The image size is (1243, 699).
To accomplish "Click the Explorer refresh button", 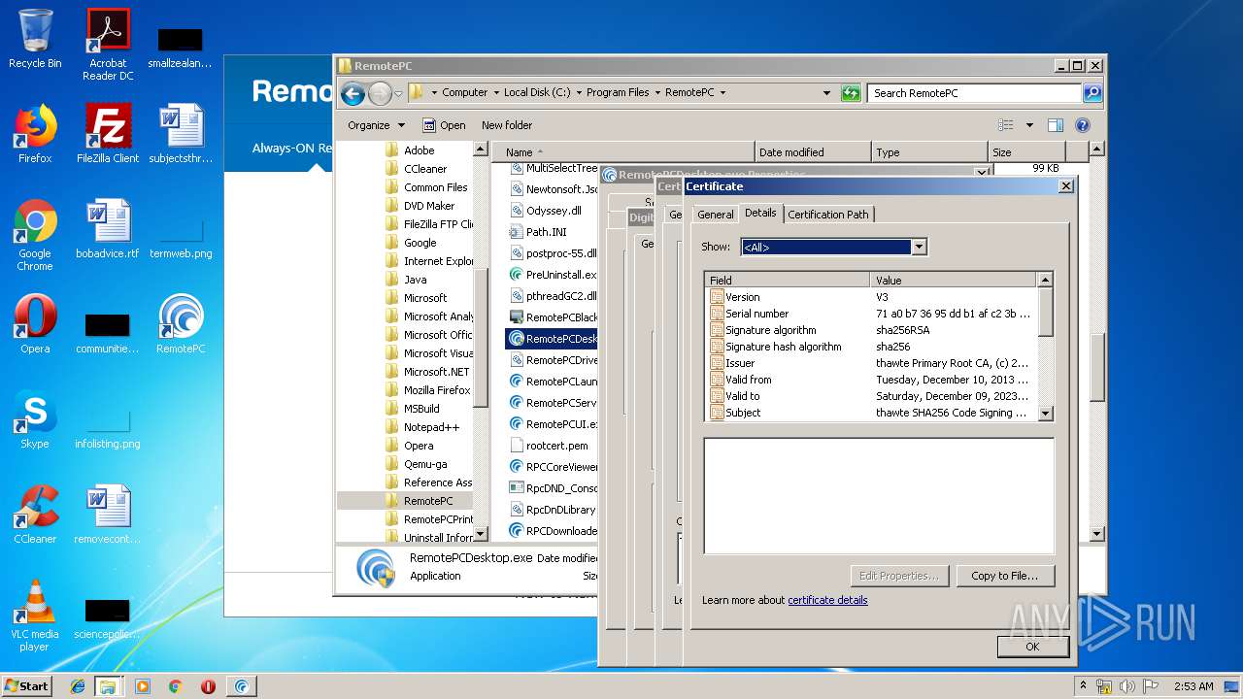I will tap(851, 93).
